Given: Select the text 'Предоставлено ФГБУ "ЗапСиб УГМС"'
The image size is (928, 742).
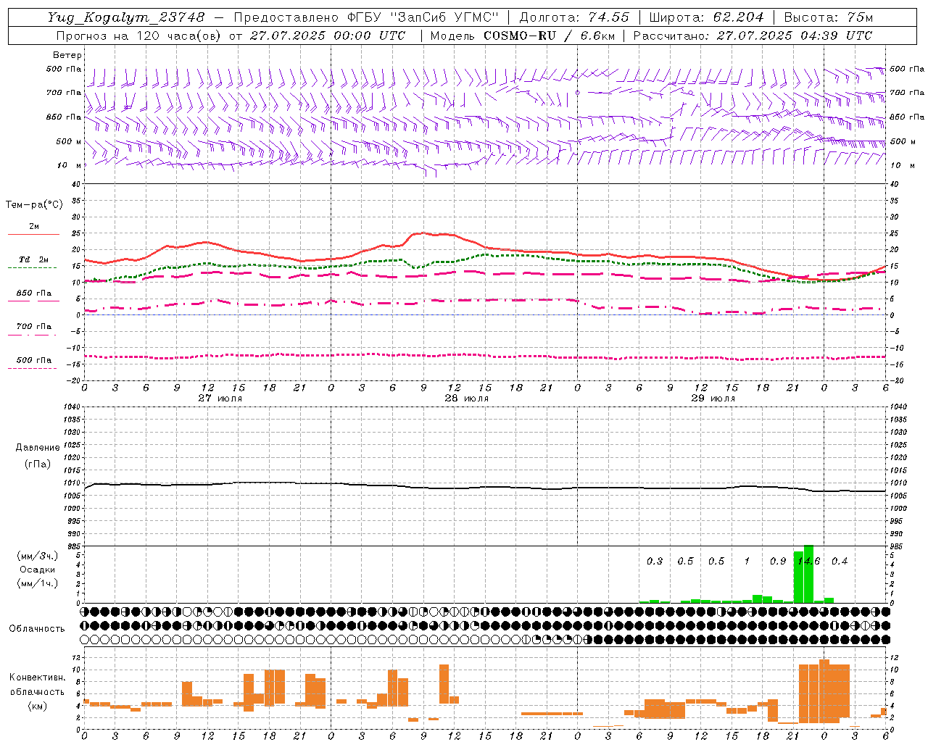Looking at the screenshot, I should coord(366,17).
